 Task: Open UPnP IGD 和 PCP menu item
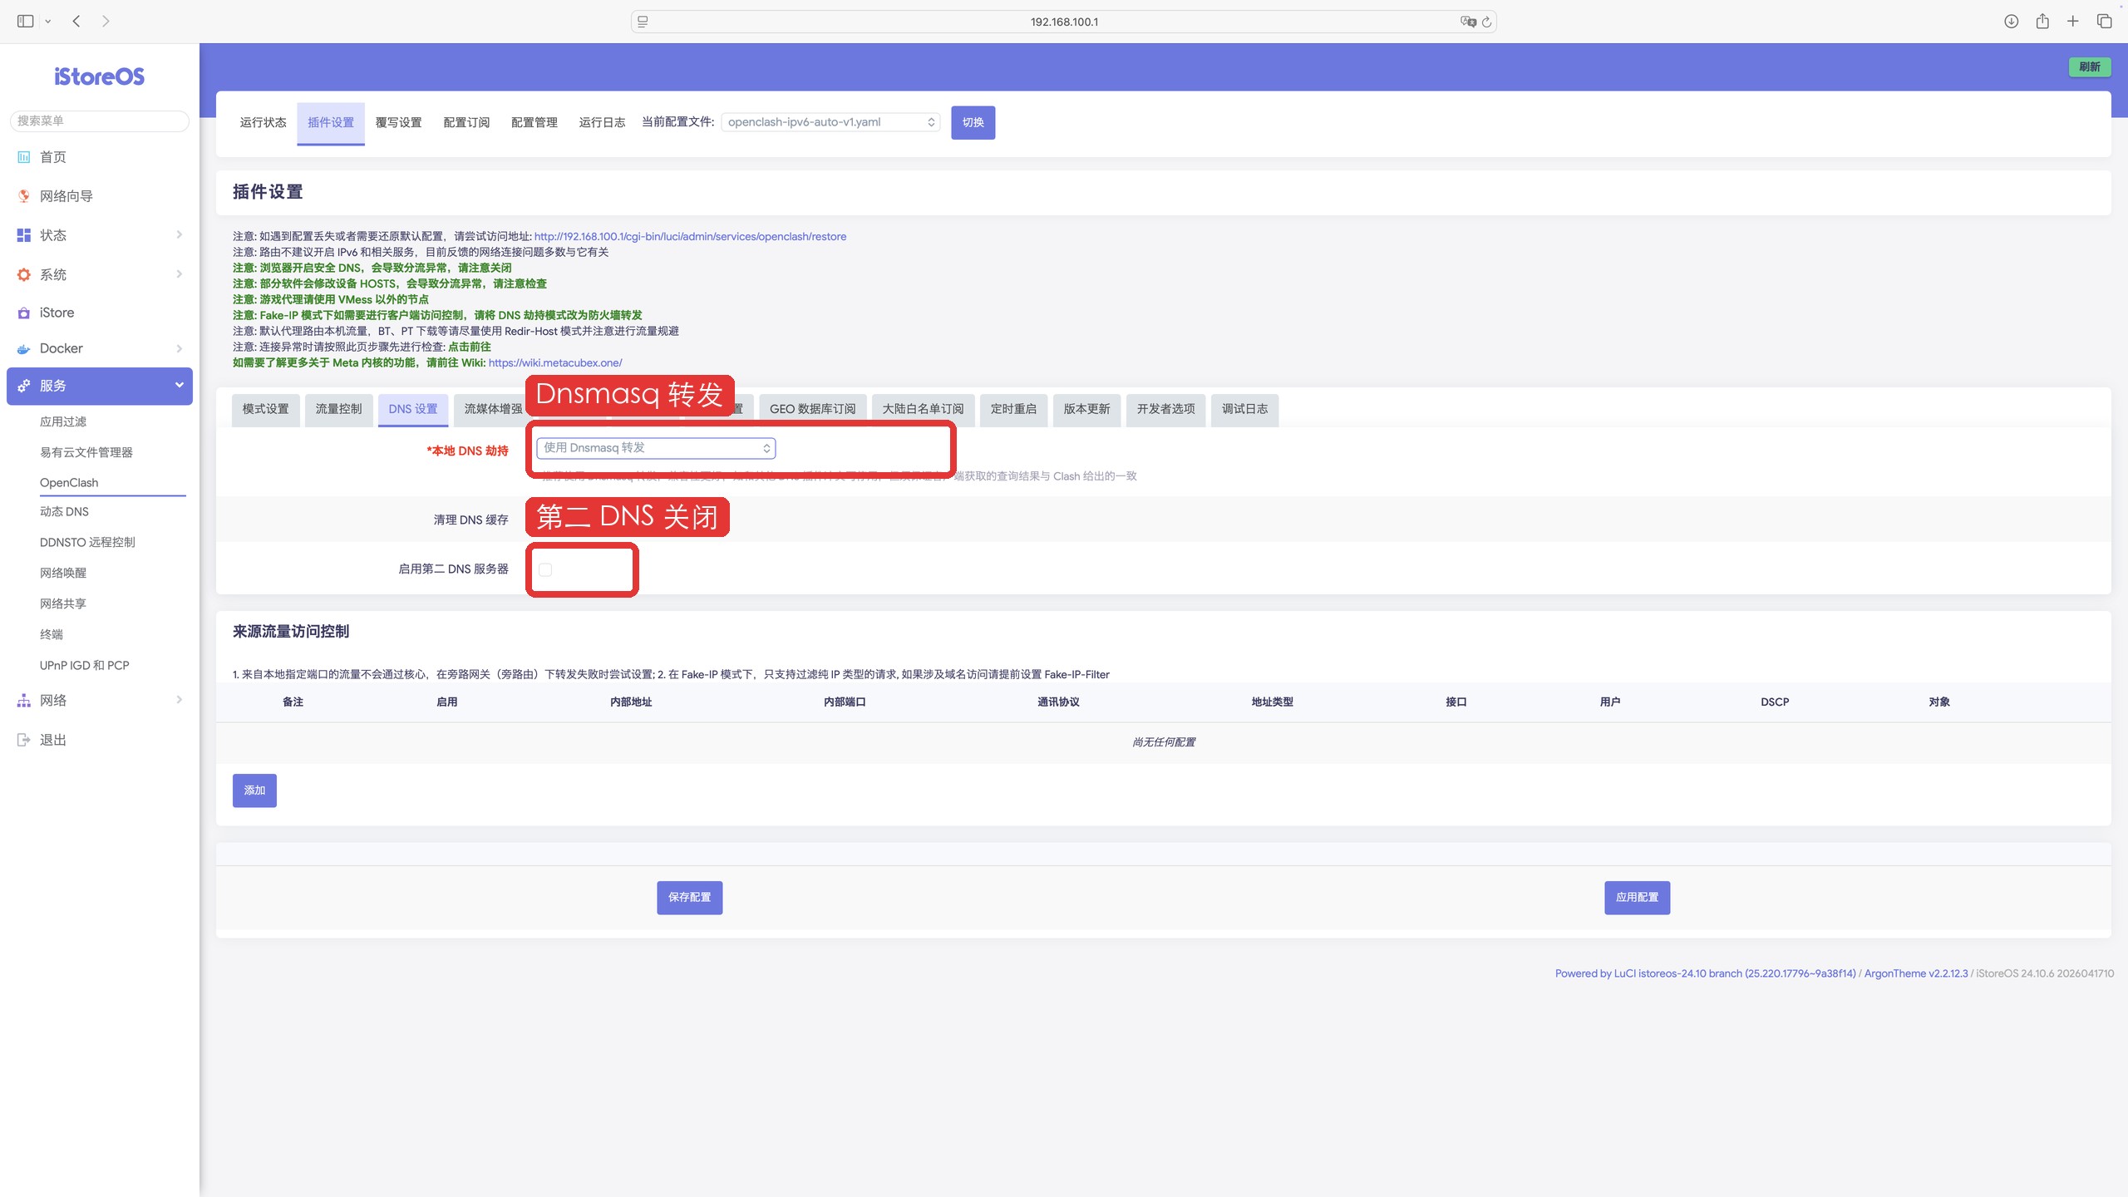(85, 666)
